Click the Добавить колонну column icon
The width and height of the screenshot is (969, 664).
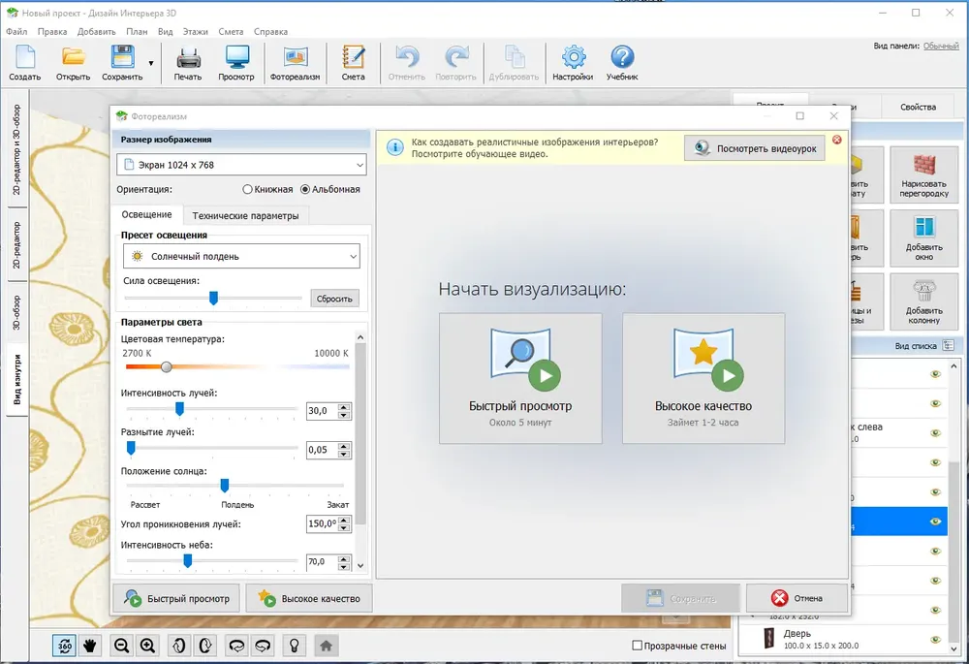[923, 302]
